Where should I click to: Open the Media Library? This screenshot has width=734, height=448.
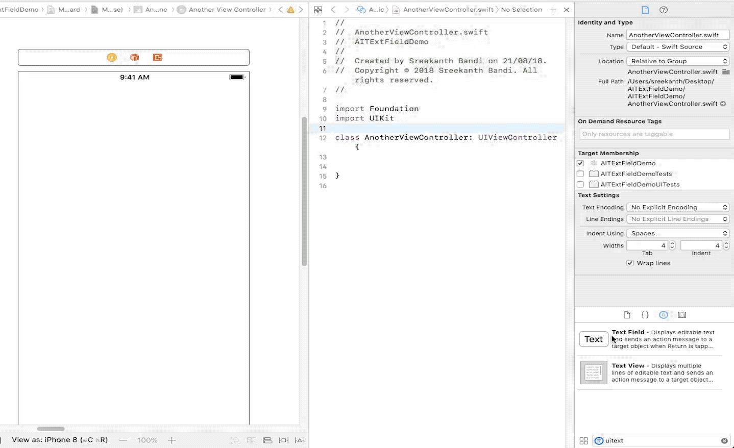coord(682,315)
